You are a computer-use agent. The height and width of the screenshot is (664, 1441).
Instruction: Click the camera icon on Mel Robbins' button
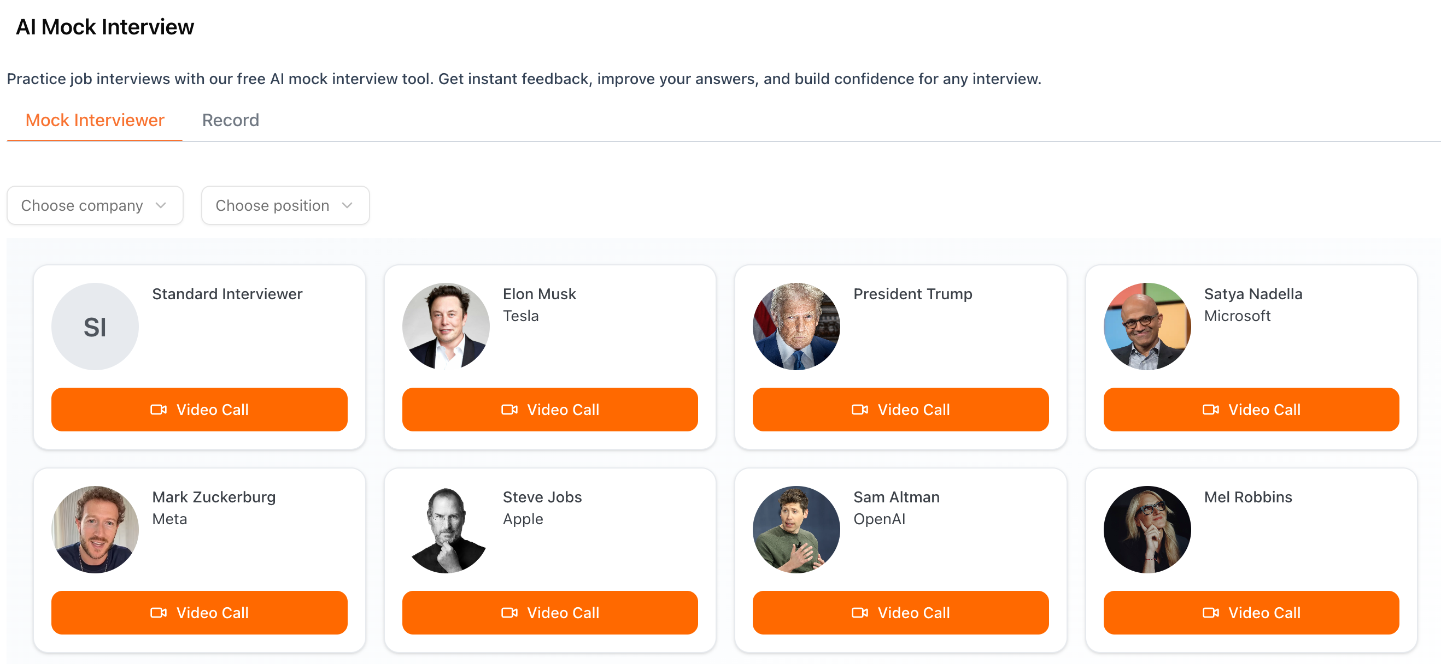(x=1210, y=613)
